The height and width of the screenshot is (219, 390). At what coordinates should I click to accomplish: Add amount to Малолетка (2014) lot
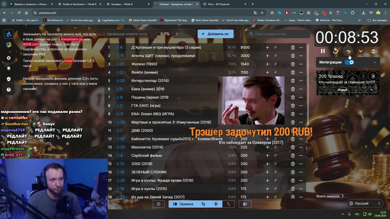[x=267, y=147]
